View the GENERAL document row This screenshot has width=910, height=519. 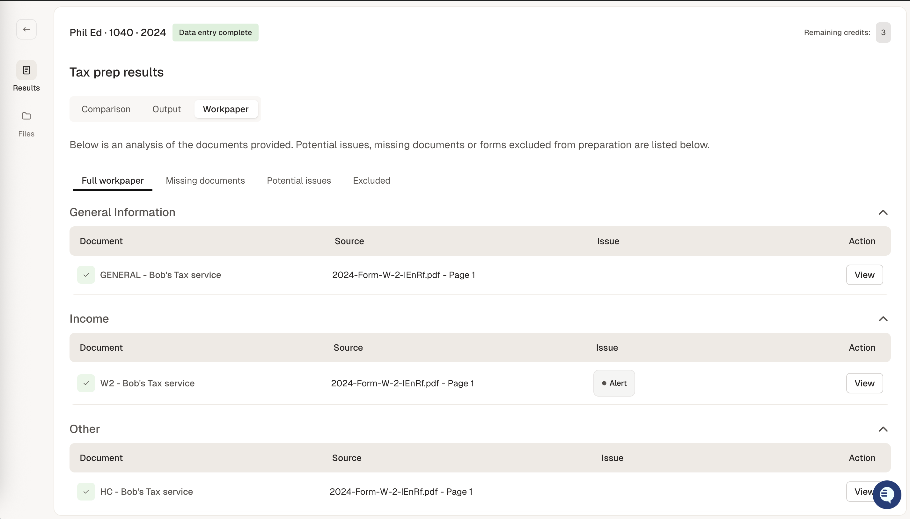point(864,275)
